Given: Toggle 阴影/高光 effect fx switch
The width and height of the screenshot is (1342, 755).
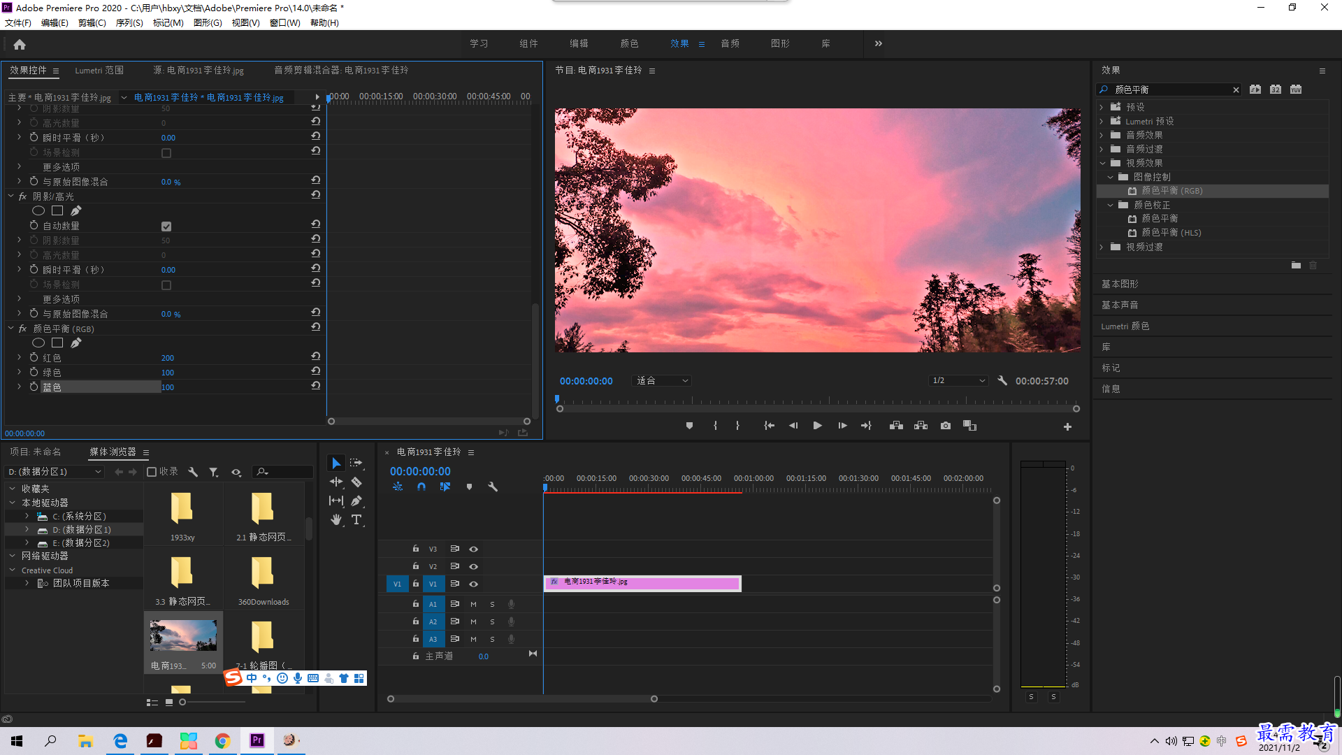Looking at the screenshot, I should (22, 196).
